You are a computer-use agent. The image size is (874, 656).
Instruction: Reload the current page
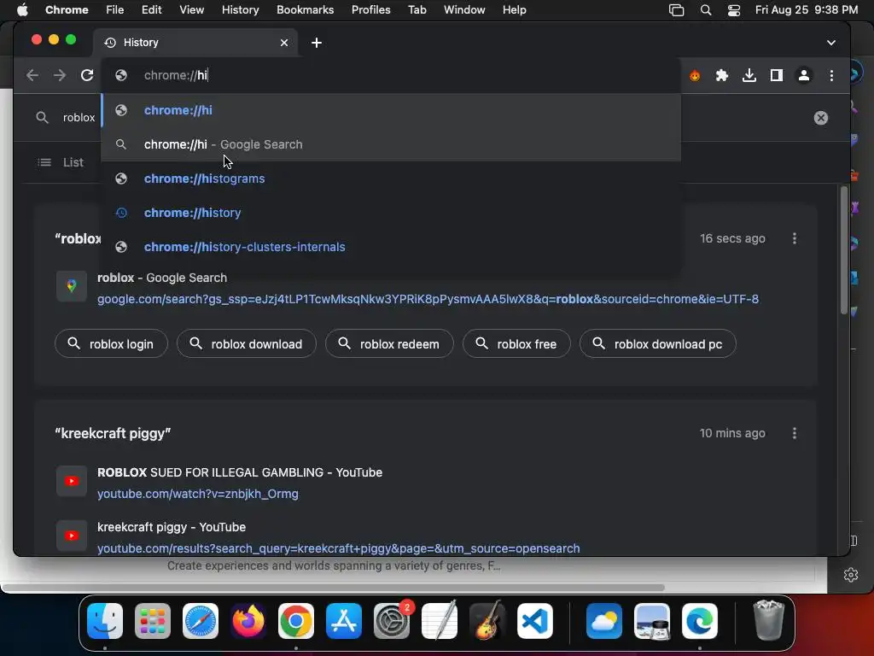(x=87, y=75)
